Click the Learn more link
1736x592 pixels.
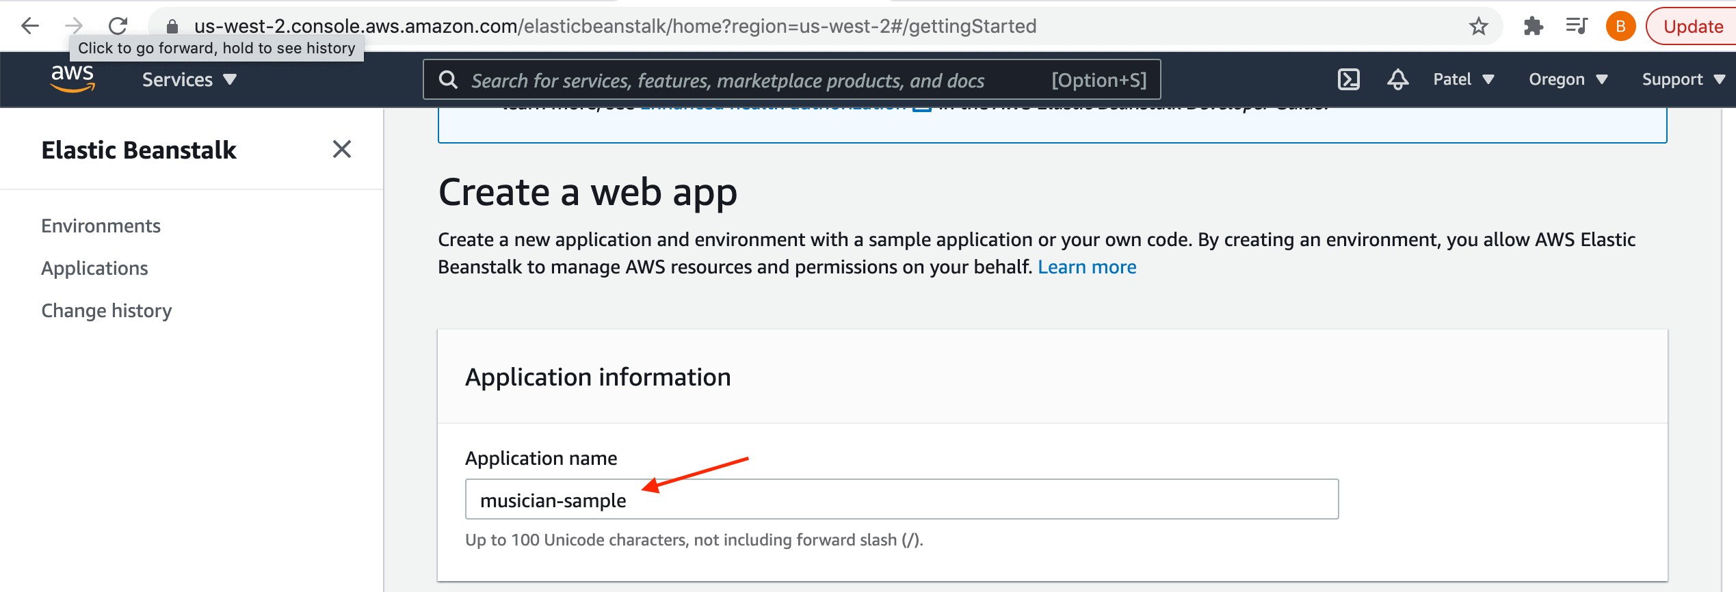1087,267
